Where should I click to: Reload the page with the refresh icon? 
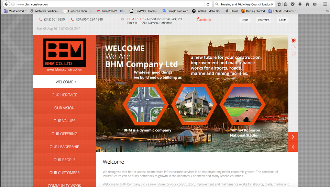[x=208, y=4]
